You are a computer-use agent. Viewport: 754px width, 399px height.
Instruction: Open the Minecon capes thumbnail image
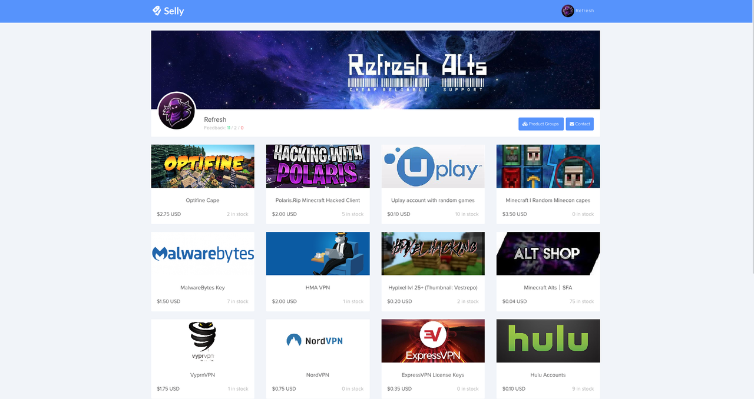[548, 167]
